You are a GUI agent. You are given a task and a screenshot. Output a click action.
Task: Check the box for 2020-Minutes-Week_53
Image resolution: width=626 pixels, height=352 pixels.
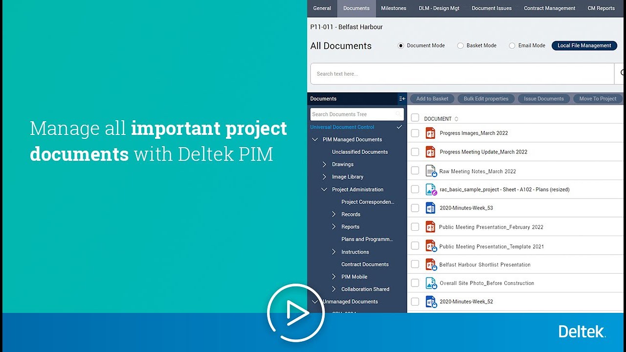pyautogui.click(x=415, y=208)
